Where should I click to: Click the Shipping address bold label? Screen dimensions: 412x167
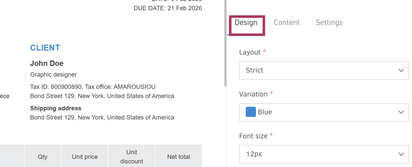(56, 108)
